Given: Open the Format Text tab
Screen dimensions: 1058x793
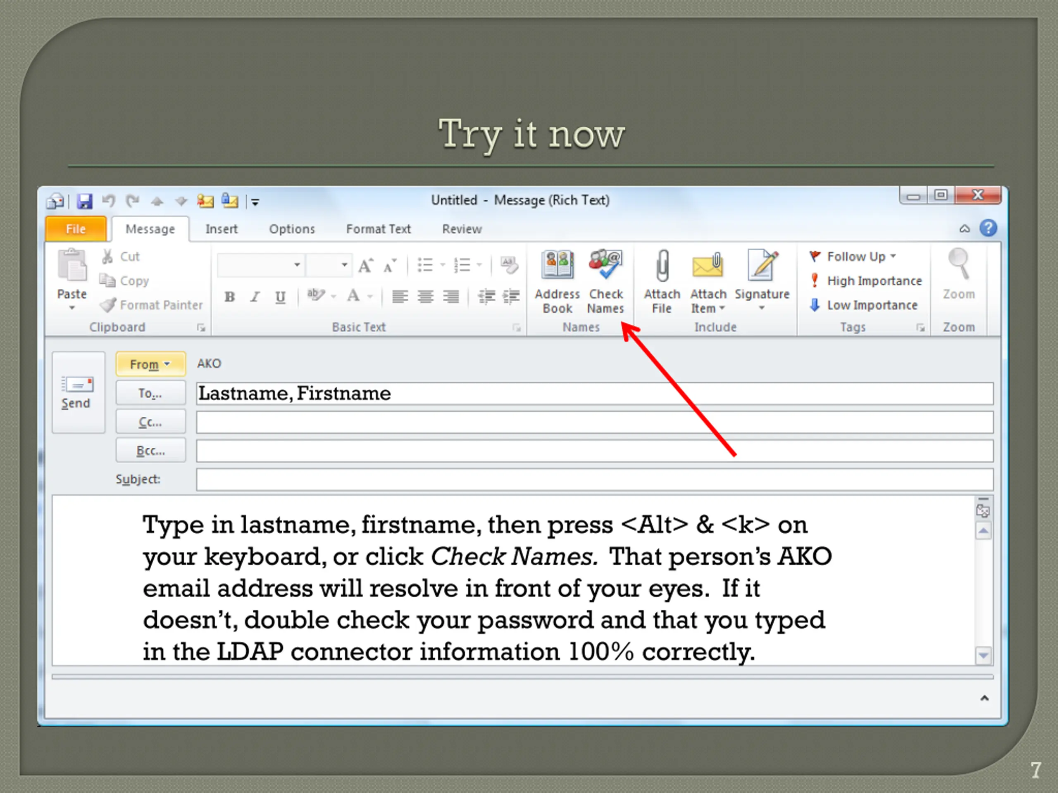Looking at the screenshot, I should click(x=378, y=229).
